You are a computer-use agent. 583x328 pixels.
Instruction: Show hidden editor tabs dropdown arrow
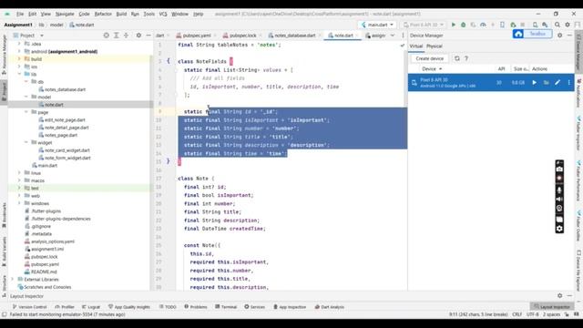click(x=393, y=36)
